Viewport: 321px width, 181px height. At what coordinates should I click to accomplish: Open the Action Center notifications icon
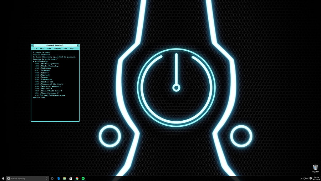click(311, 179)
